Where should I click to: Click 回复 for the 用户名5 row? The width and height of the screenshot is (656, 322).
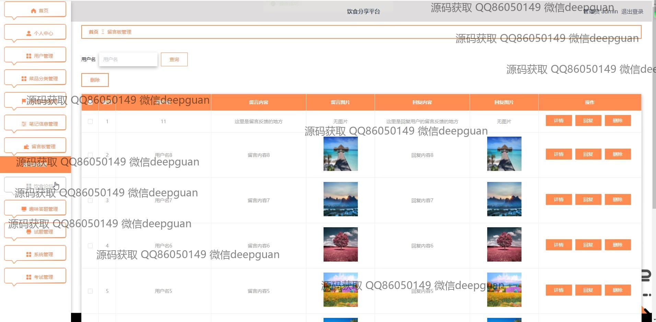pyautogui.click(x=588, y=290)
